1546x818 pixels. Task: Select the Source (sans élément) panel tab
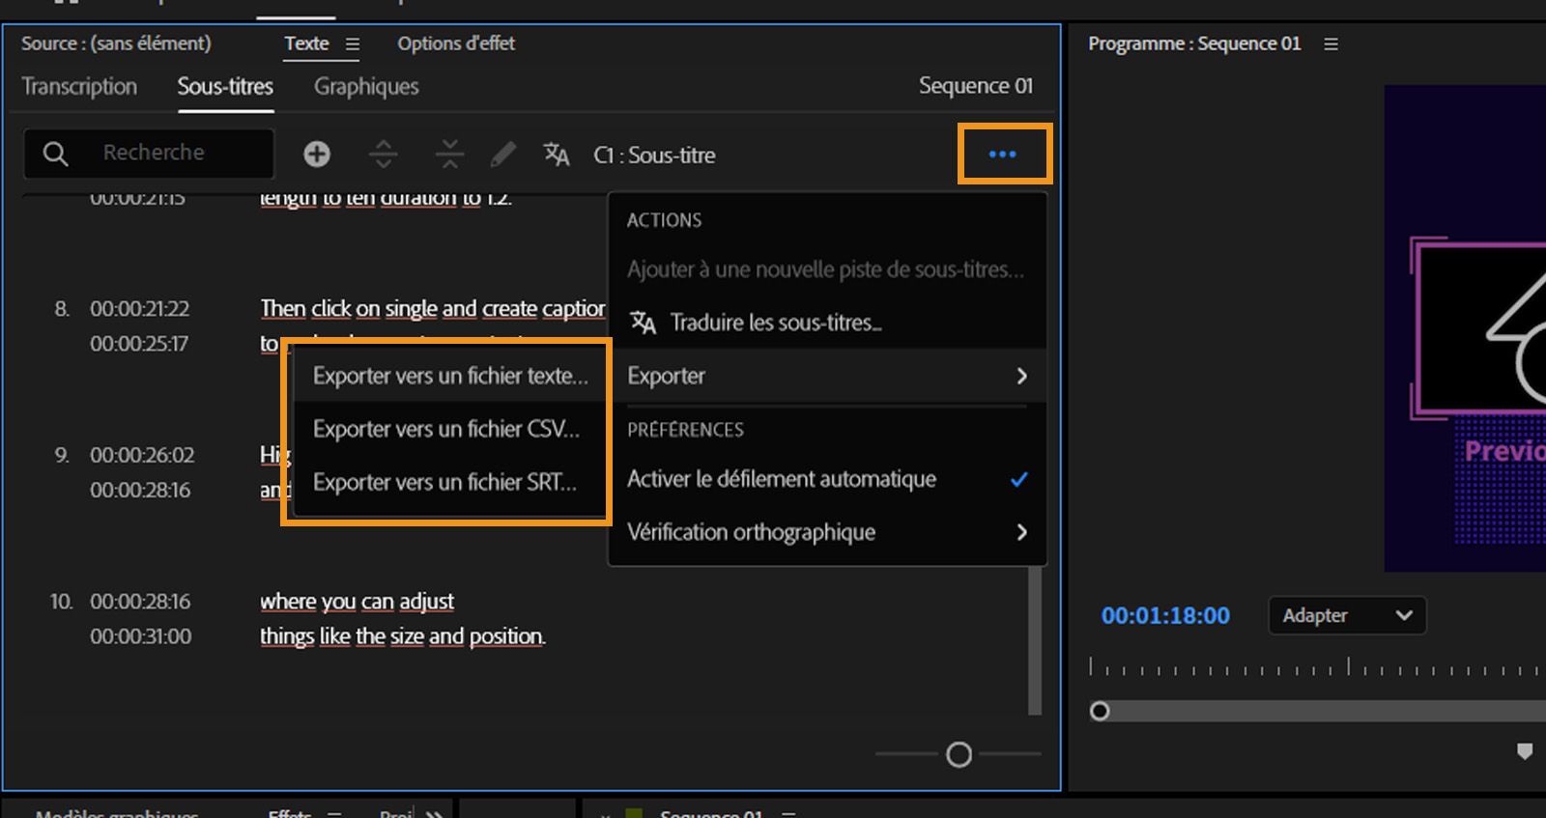(116, 43)
